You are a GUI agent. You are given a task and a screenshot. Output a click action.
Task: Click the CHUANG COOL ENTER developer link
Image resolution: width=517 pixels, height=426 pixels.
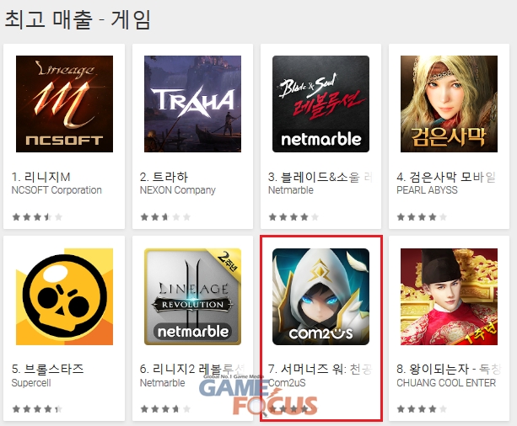pos(446,383)
